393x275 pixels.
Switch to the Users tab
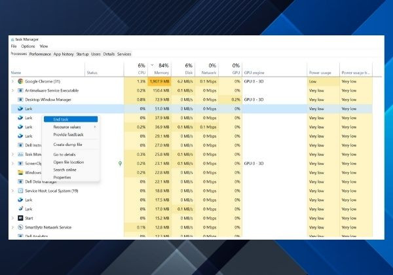click(96, 54)
